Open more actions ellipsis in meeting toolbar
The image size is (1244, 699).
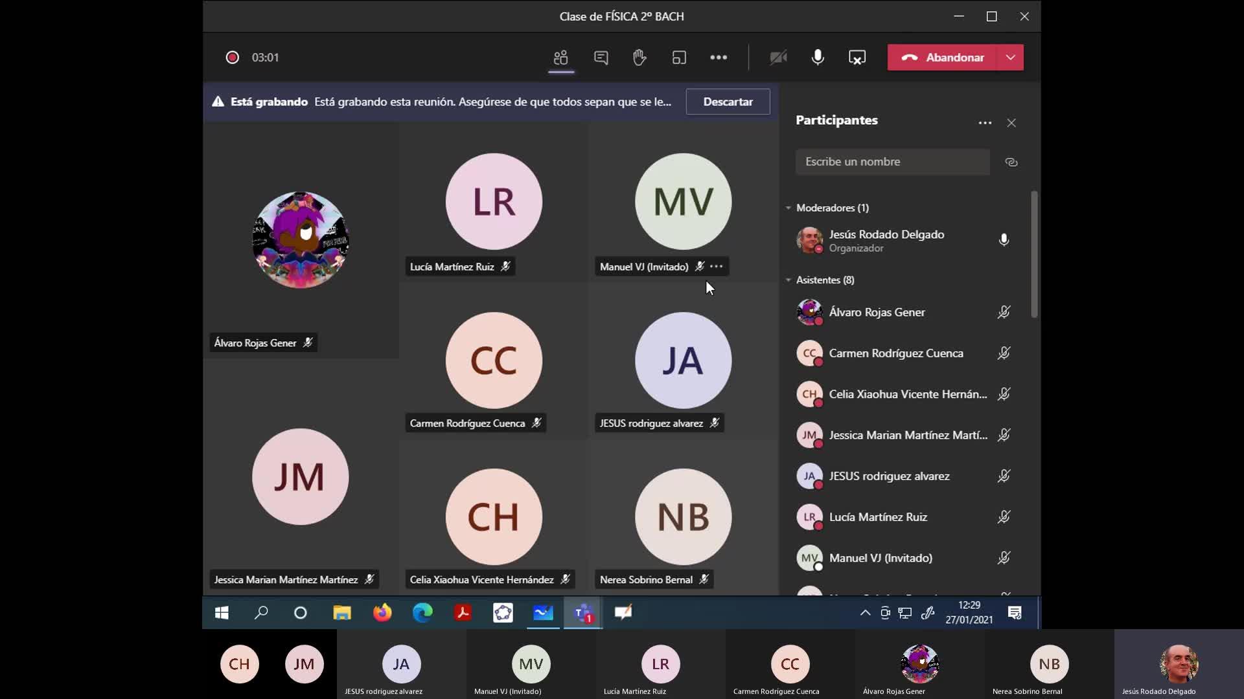pyautogui.click(x=719, y=58)
